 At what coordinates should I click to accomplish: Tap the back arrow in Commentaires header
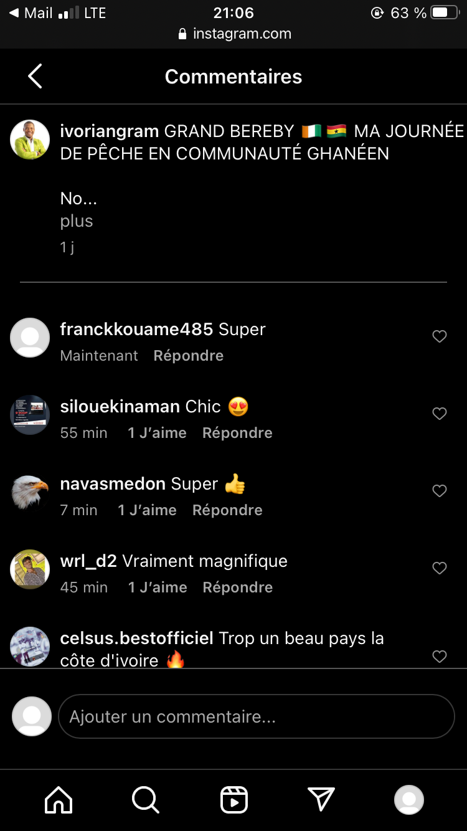35,77
